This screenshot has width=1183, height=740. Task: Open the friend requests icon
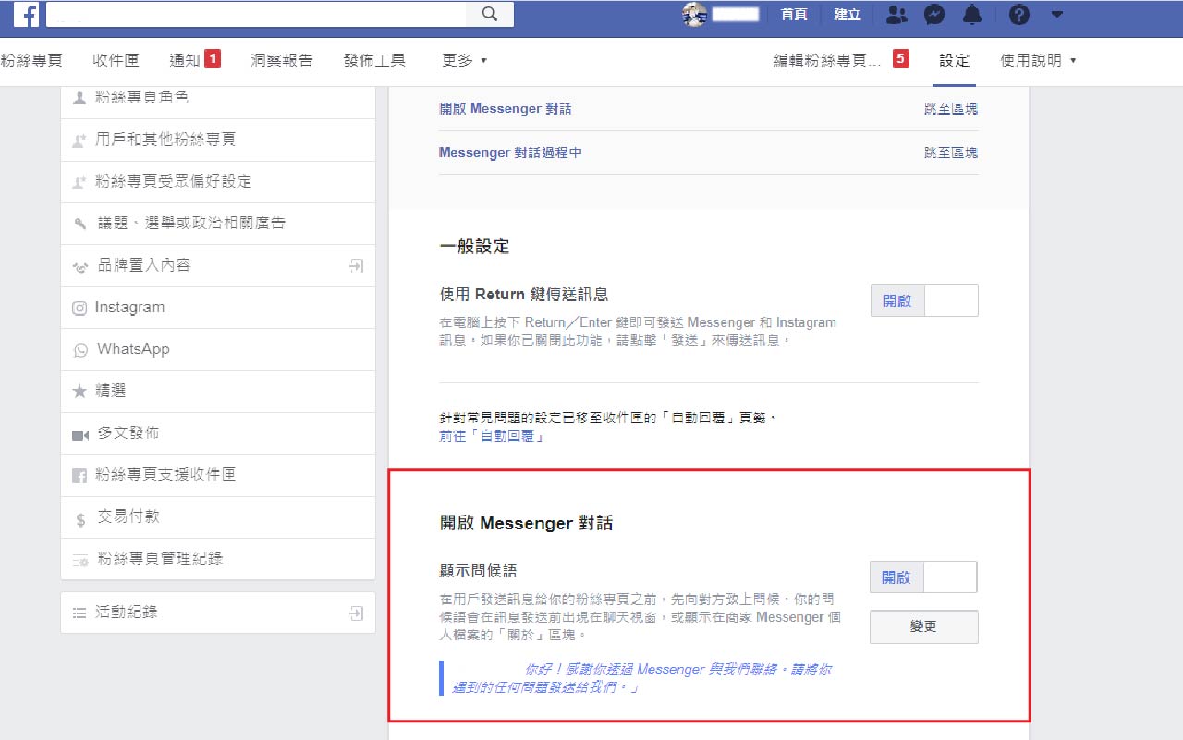[896, 14]
